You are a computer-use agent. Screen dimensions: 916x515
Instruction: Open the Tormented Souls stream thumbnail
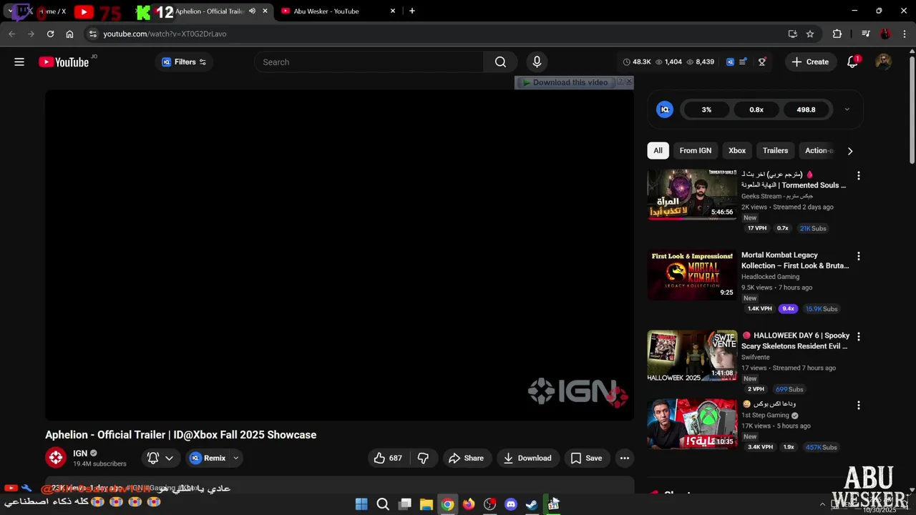692,195
